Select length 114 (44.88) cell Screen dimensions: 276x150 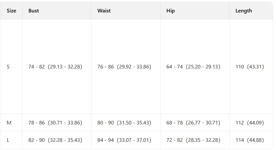[250, 140]
